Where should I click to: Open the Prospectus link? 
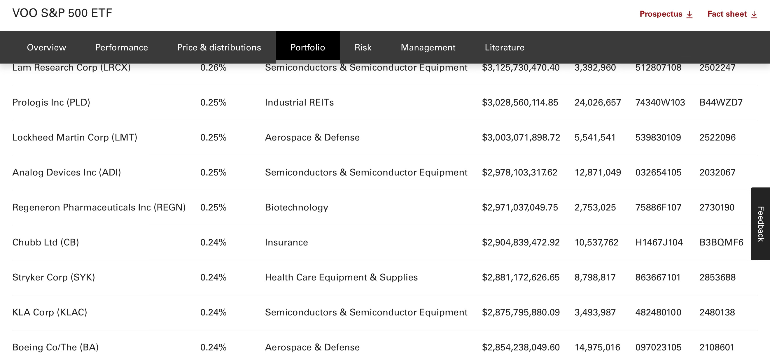[x=666, y=14]
